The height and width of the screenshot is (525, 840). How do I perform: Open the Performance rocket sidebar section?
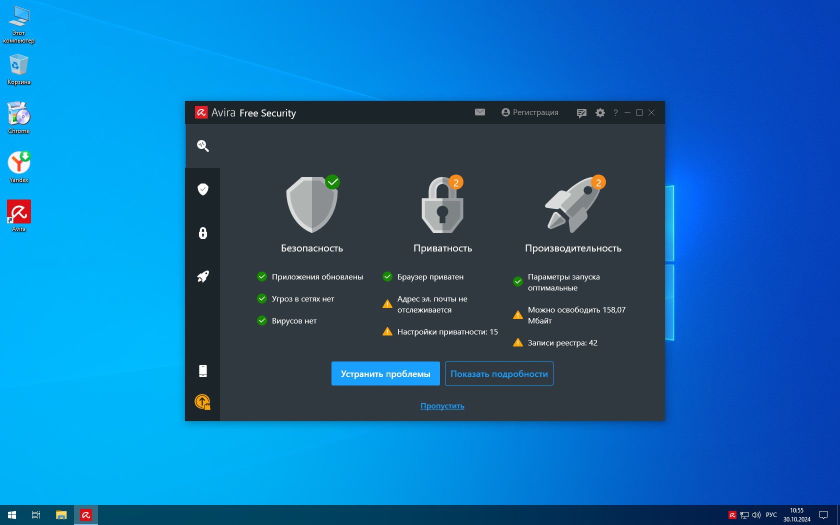point(202,276)
